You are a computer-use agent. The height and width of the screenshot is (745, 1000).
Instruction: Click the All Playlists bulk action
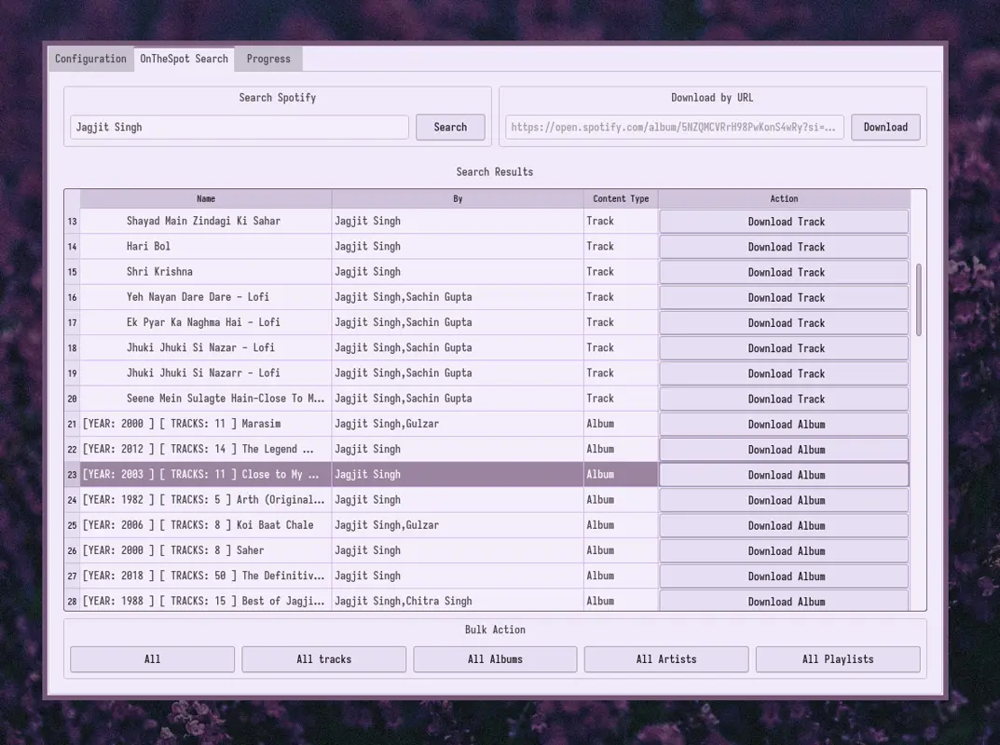837,658
